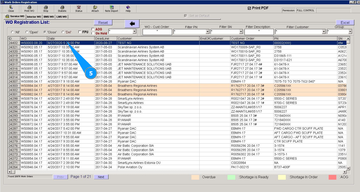Click the vertical scrollbar down arrow

pyautogui.click(x=348, y=168)
